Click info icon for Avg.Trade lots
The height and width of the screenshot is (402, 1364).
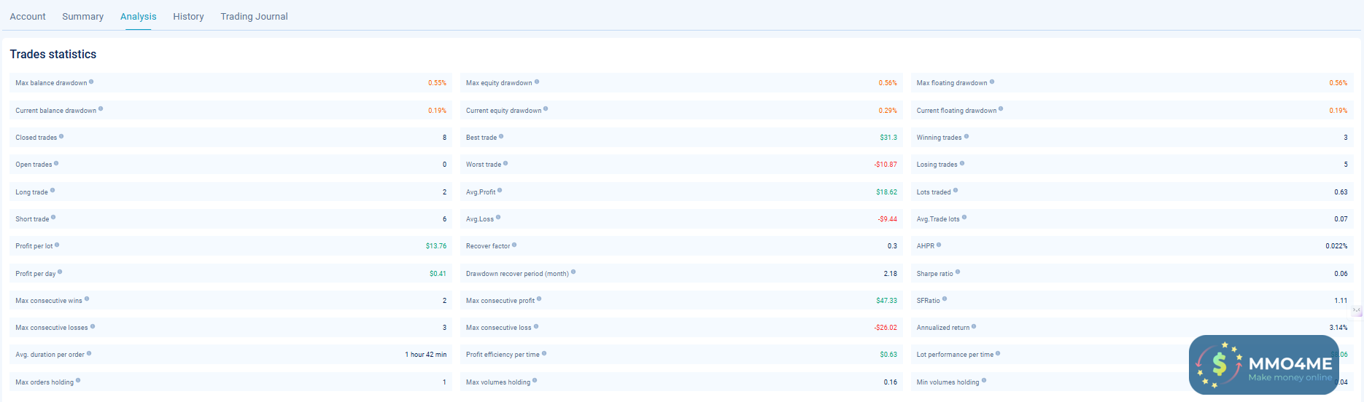pyautogui.click(x=964, y=218)
